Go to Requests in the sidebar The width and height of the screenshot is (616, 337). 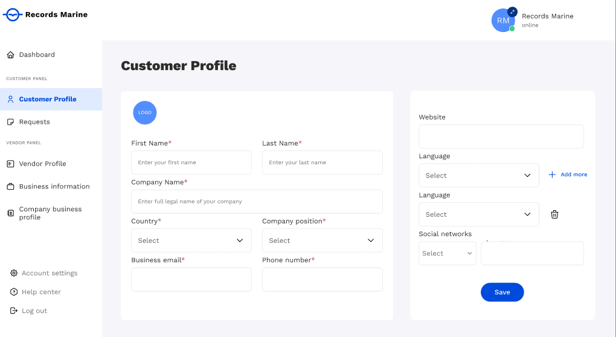34,122
